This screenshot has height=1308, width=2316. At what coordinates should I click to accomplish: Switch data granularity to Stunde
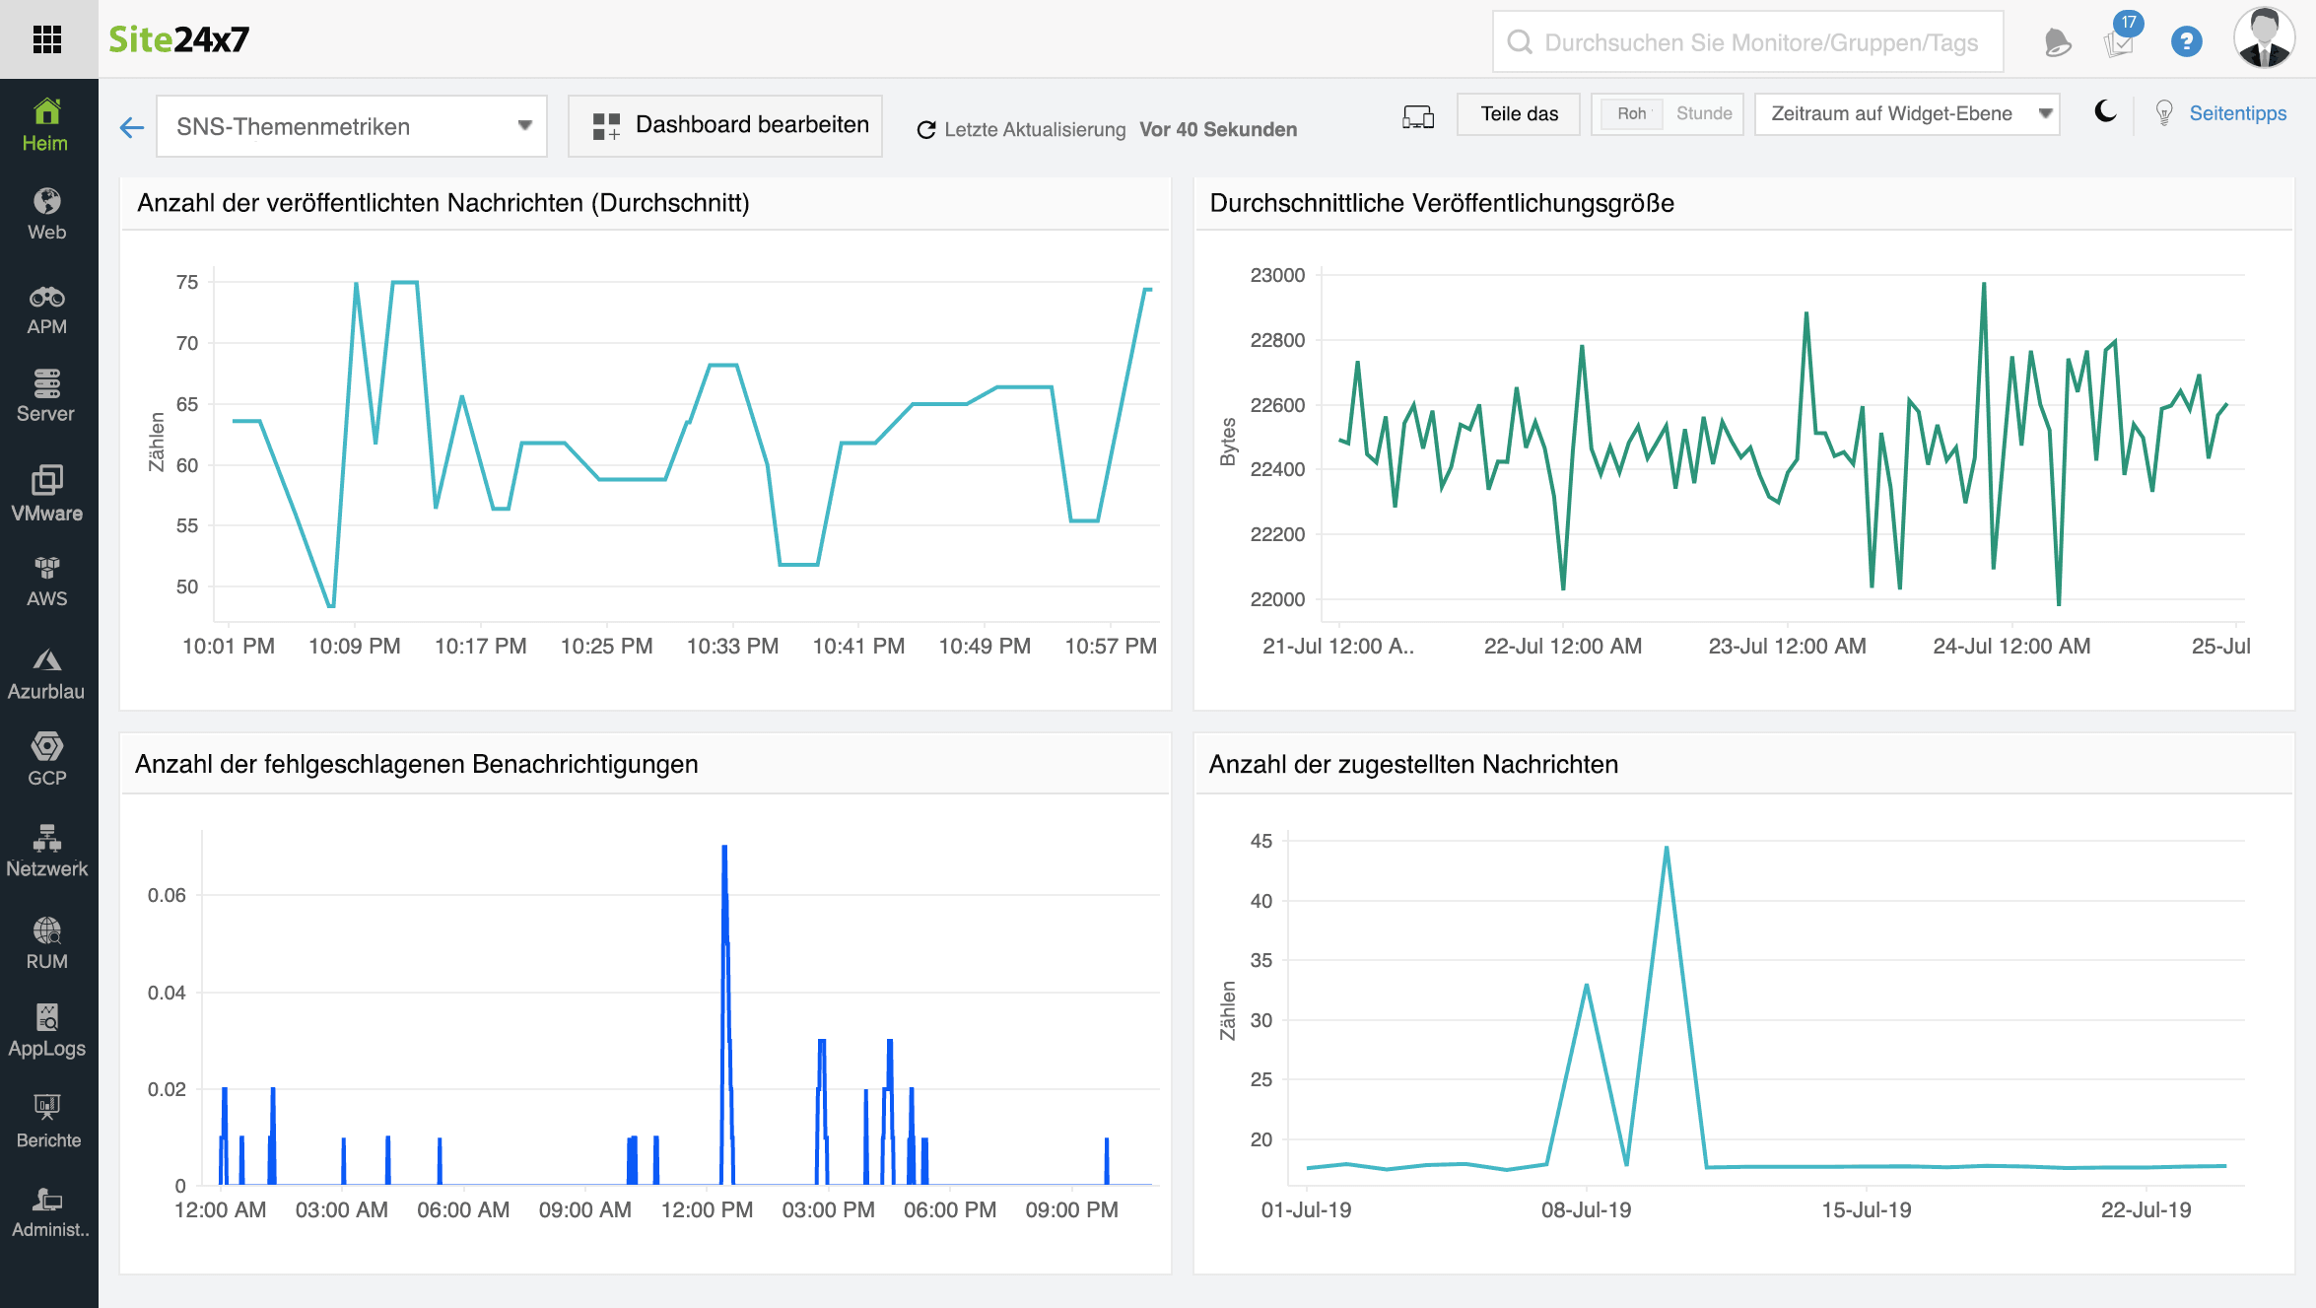(x=1704, y=113)
